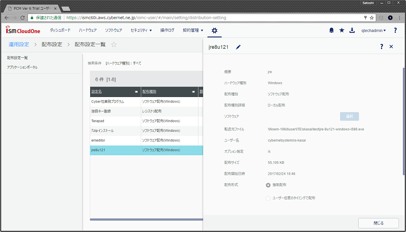Screen dimensions: 406x232
Task: Click the table's horizontal scrollbar
Action: coord(147,219)
